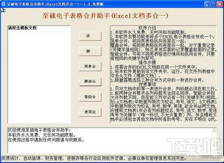Image resolution: width=224 pixels, height=163 pixels.
Task: Open the 使用说 usage instructions button
Action: [90, 112]
